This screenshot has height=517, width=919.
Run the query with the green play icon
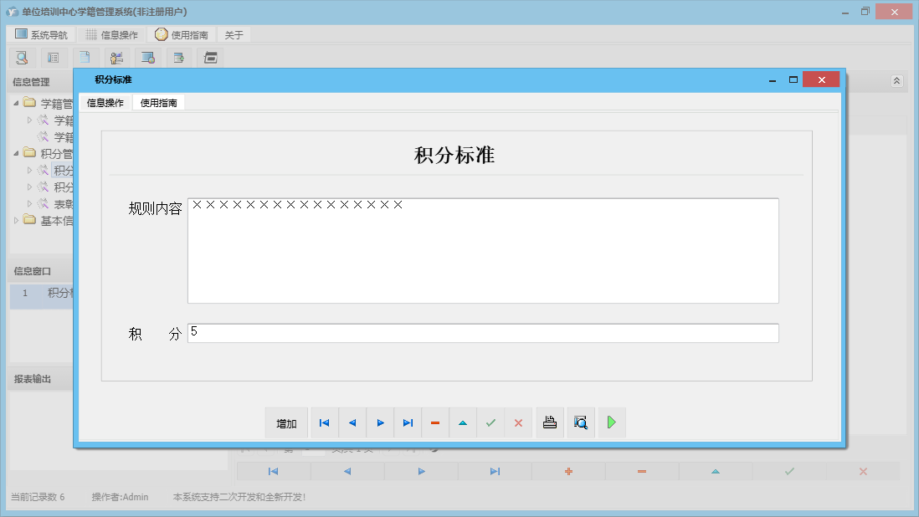[611, 422]
